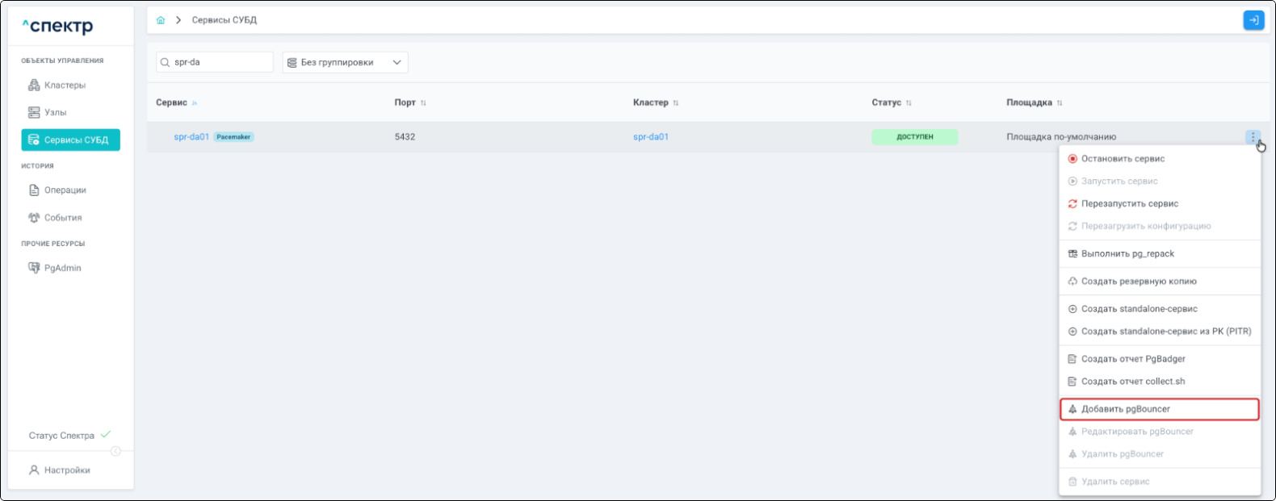Choose Остановить сервис in the menu
This screenshot has width=1276, height=501.
click(x=1123, y=159)
